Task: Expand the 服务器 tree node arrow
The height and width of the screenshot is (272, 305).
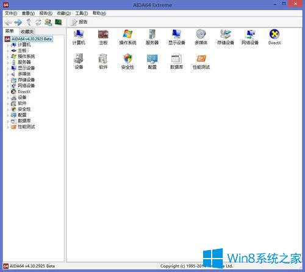Action: (8, 63)
